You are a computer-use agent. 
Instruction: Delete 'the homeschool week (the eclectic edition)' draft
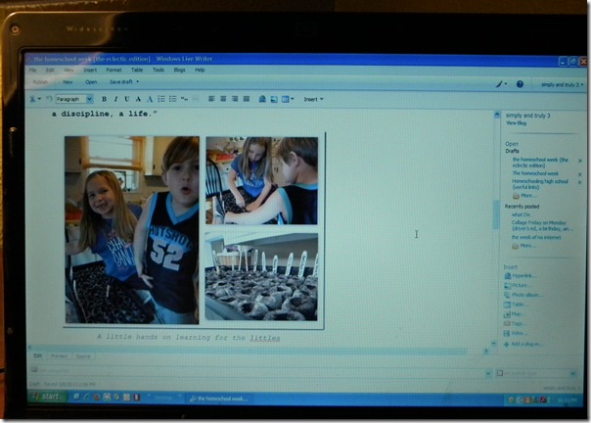click(x=580, y=161)
